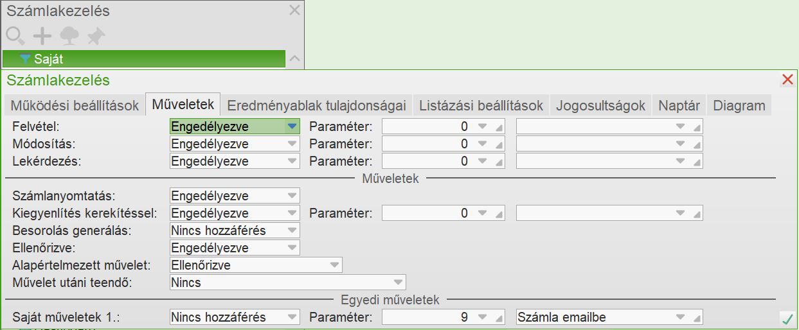Open the Felvétel permission dropdown
799x330 pixels.
pos(292,126)
